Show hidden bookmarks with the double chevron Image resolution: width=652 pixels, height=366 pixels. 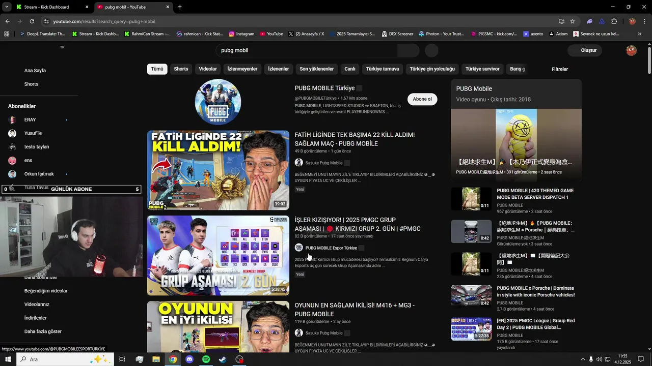639,34
